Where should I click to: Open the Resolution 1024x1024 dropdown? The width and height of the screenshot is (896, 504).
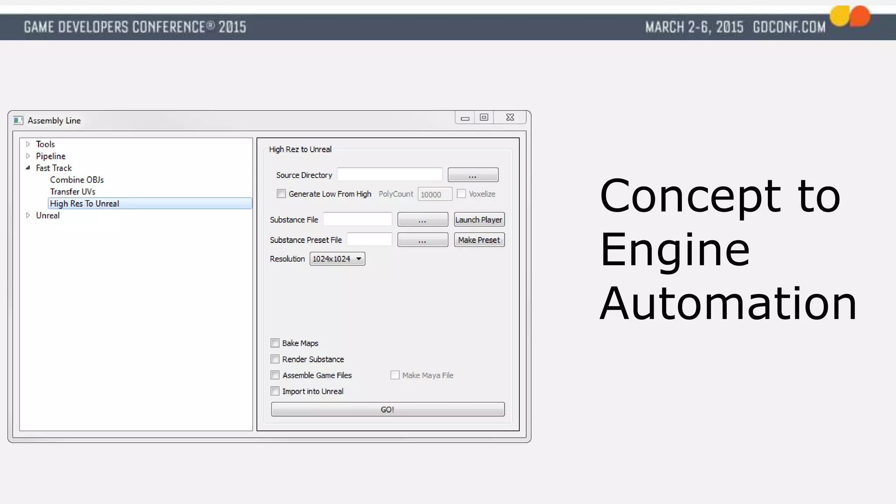point(337,259)
